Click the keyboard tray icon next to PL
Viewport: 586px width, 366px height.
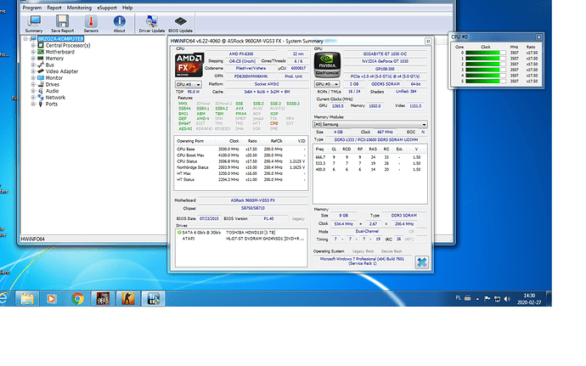point(468,298)
